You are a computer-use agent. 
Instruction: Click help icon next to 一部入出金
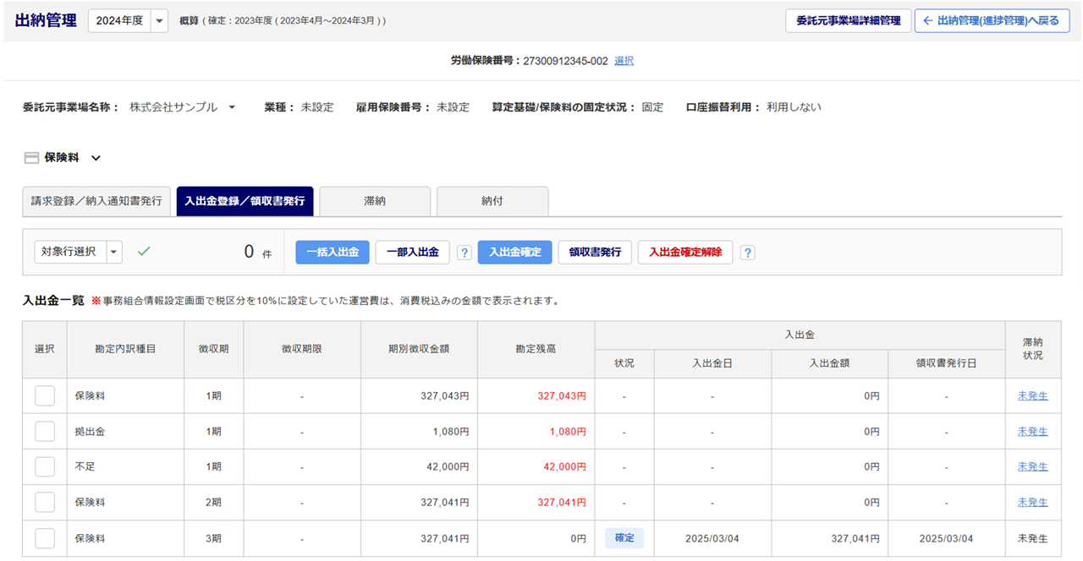(464, 253)
